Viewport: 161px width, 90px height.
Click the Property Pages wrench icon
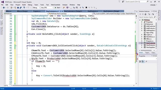[146, 61]
